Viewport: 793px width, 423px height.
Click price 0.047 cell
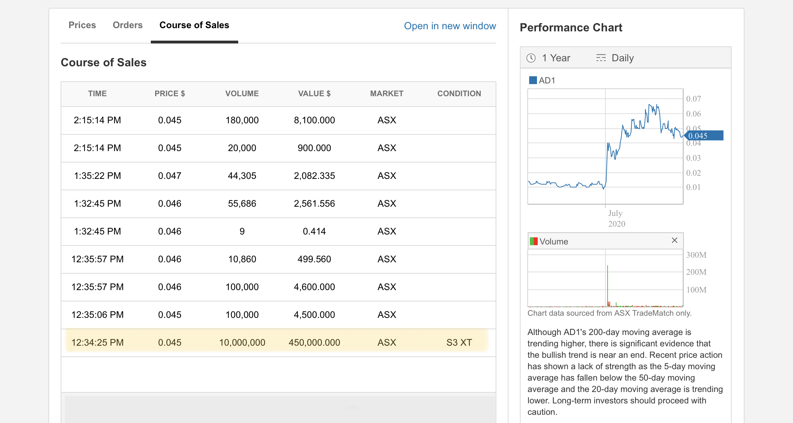coord(170,176)
